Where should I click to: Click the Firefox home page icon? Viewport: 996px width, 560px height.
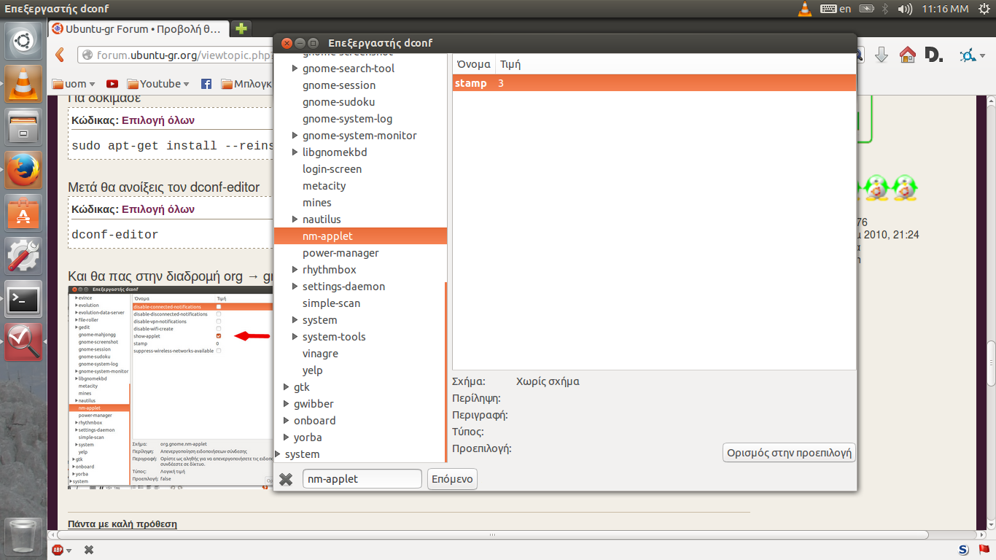[x=907, y=55]
